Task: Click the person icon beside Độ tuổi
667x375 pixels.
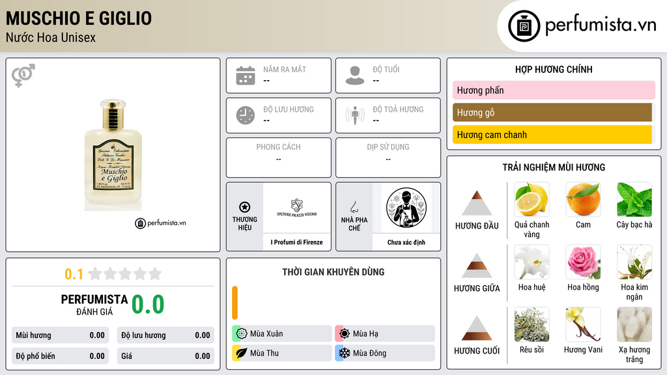Action: (355, 76)
